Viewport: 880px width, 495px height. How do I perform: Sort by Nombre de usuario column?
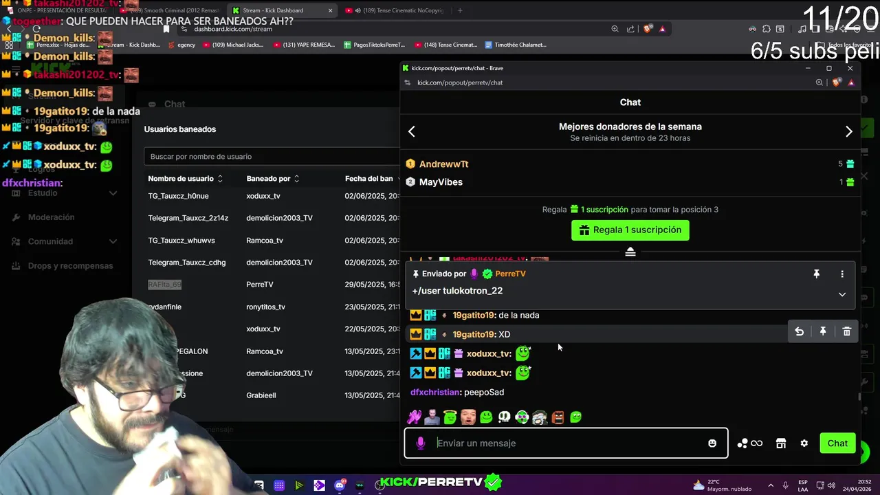tap(185, 179)
